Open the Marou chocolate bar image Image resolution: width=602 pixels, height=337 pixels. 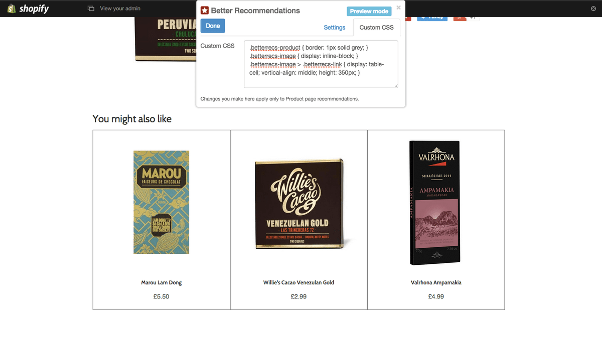click(x=161, y=202)
